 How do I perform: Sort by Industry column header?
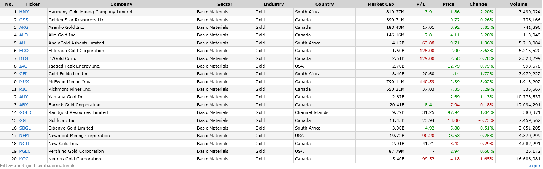click(x=274, y=4)
